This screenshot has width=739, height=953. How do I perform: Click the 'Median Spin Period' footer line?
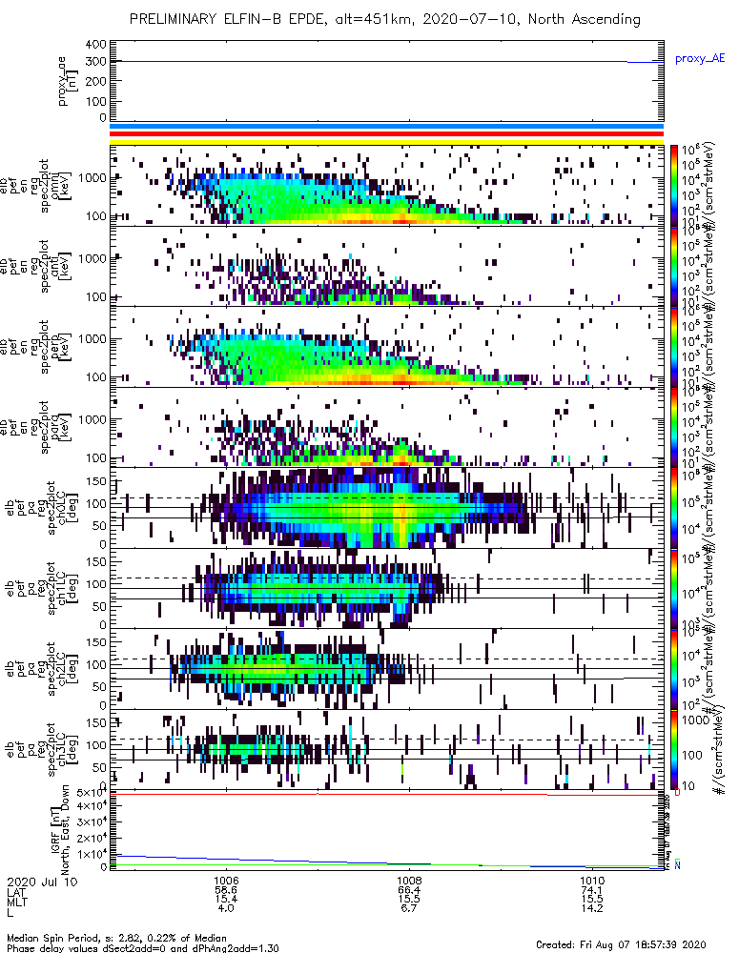[x=116, y=939]
